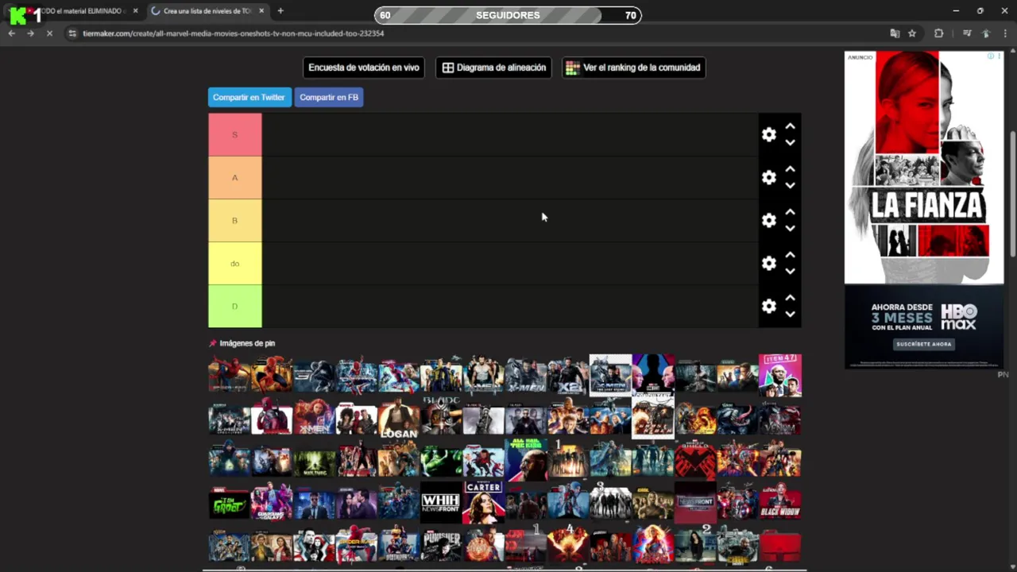Screen dimensions: 1017x572
Task: Click 'Ver el ranking de la comunidad'
Action: click(x=633, y=68)
